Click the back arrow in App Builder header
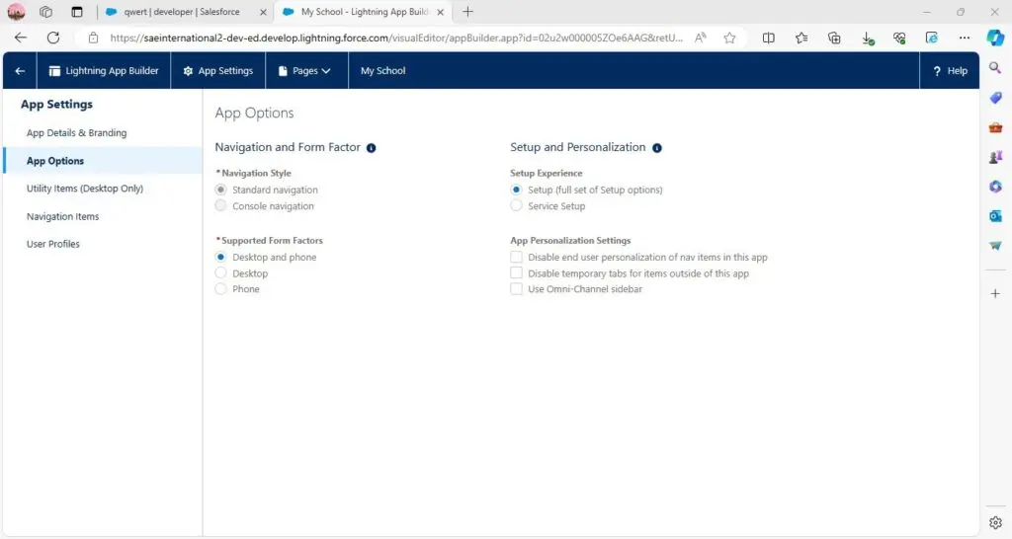Image resolution: width=1012 pixels, height=539 pixels. click(20, 71)
